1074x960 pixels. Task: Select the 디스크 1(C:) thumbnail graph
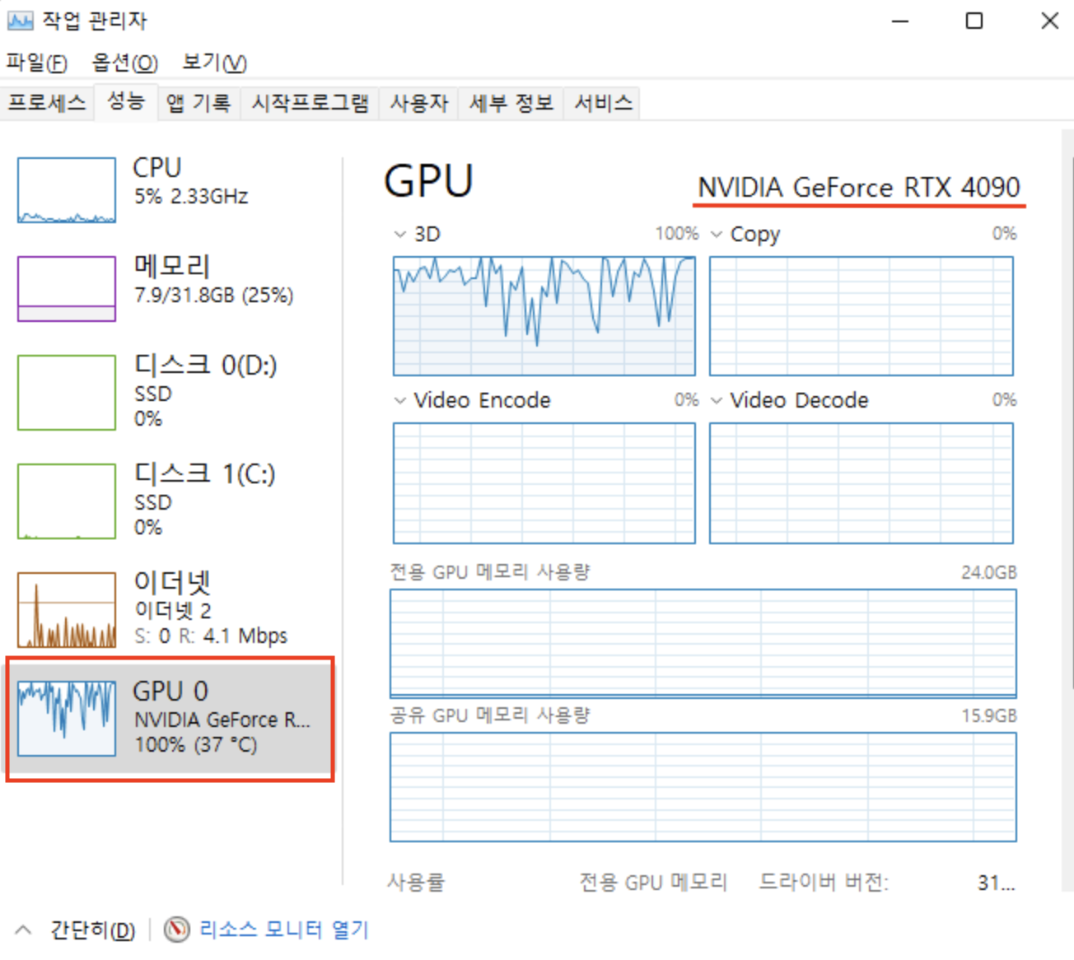click(x=67, y=501)
